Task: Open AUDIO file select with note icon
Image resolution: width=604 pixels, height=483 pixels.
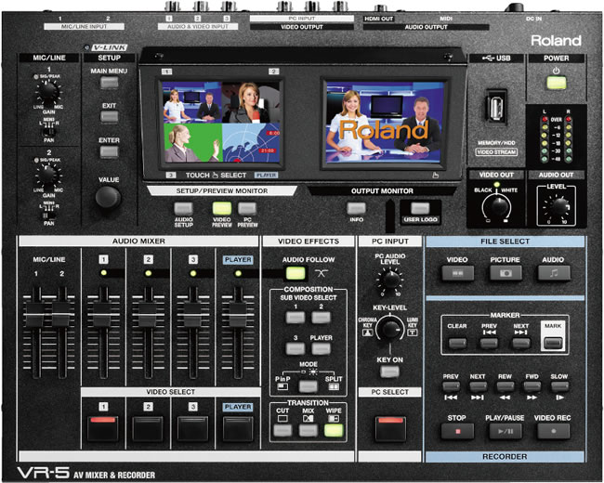Action: (x=554, y=273)
